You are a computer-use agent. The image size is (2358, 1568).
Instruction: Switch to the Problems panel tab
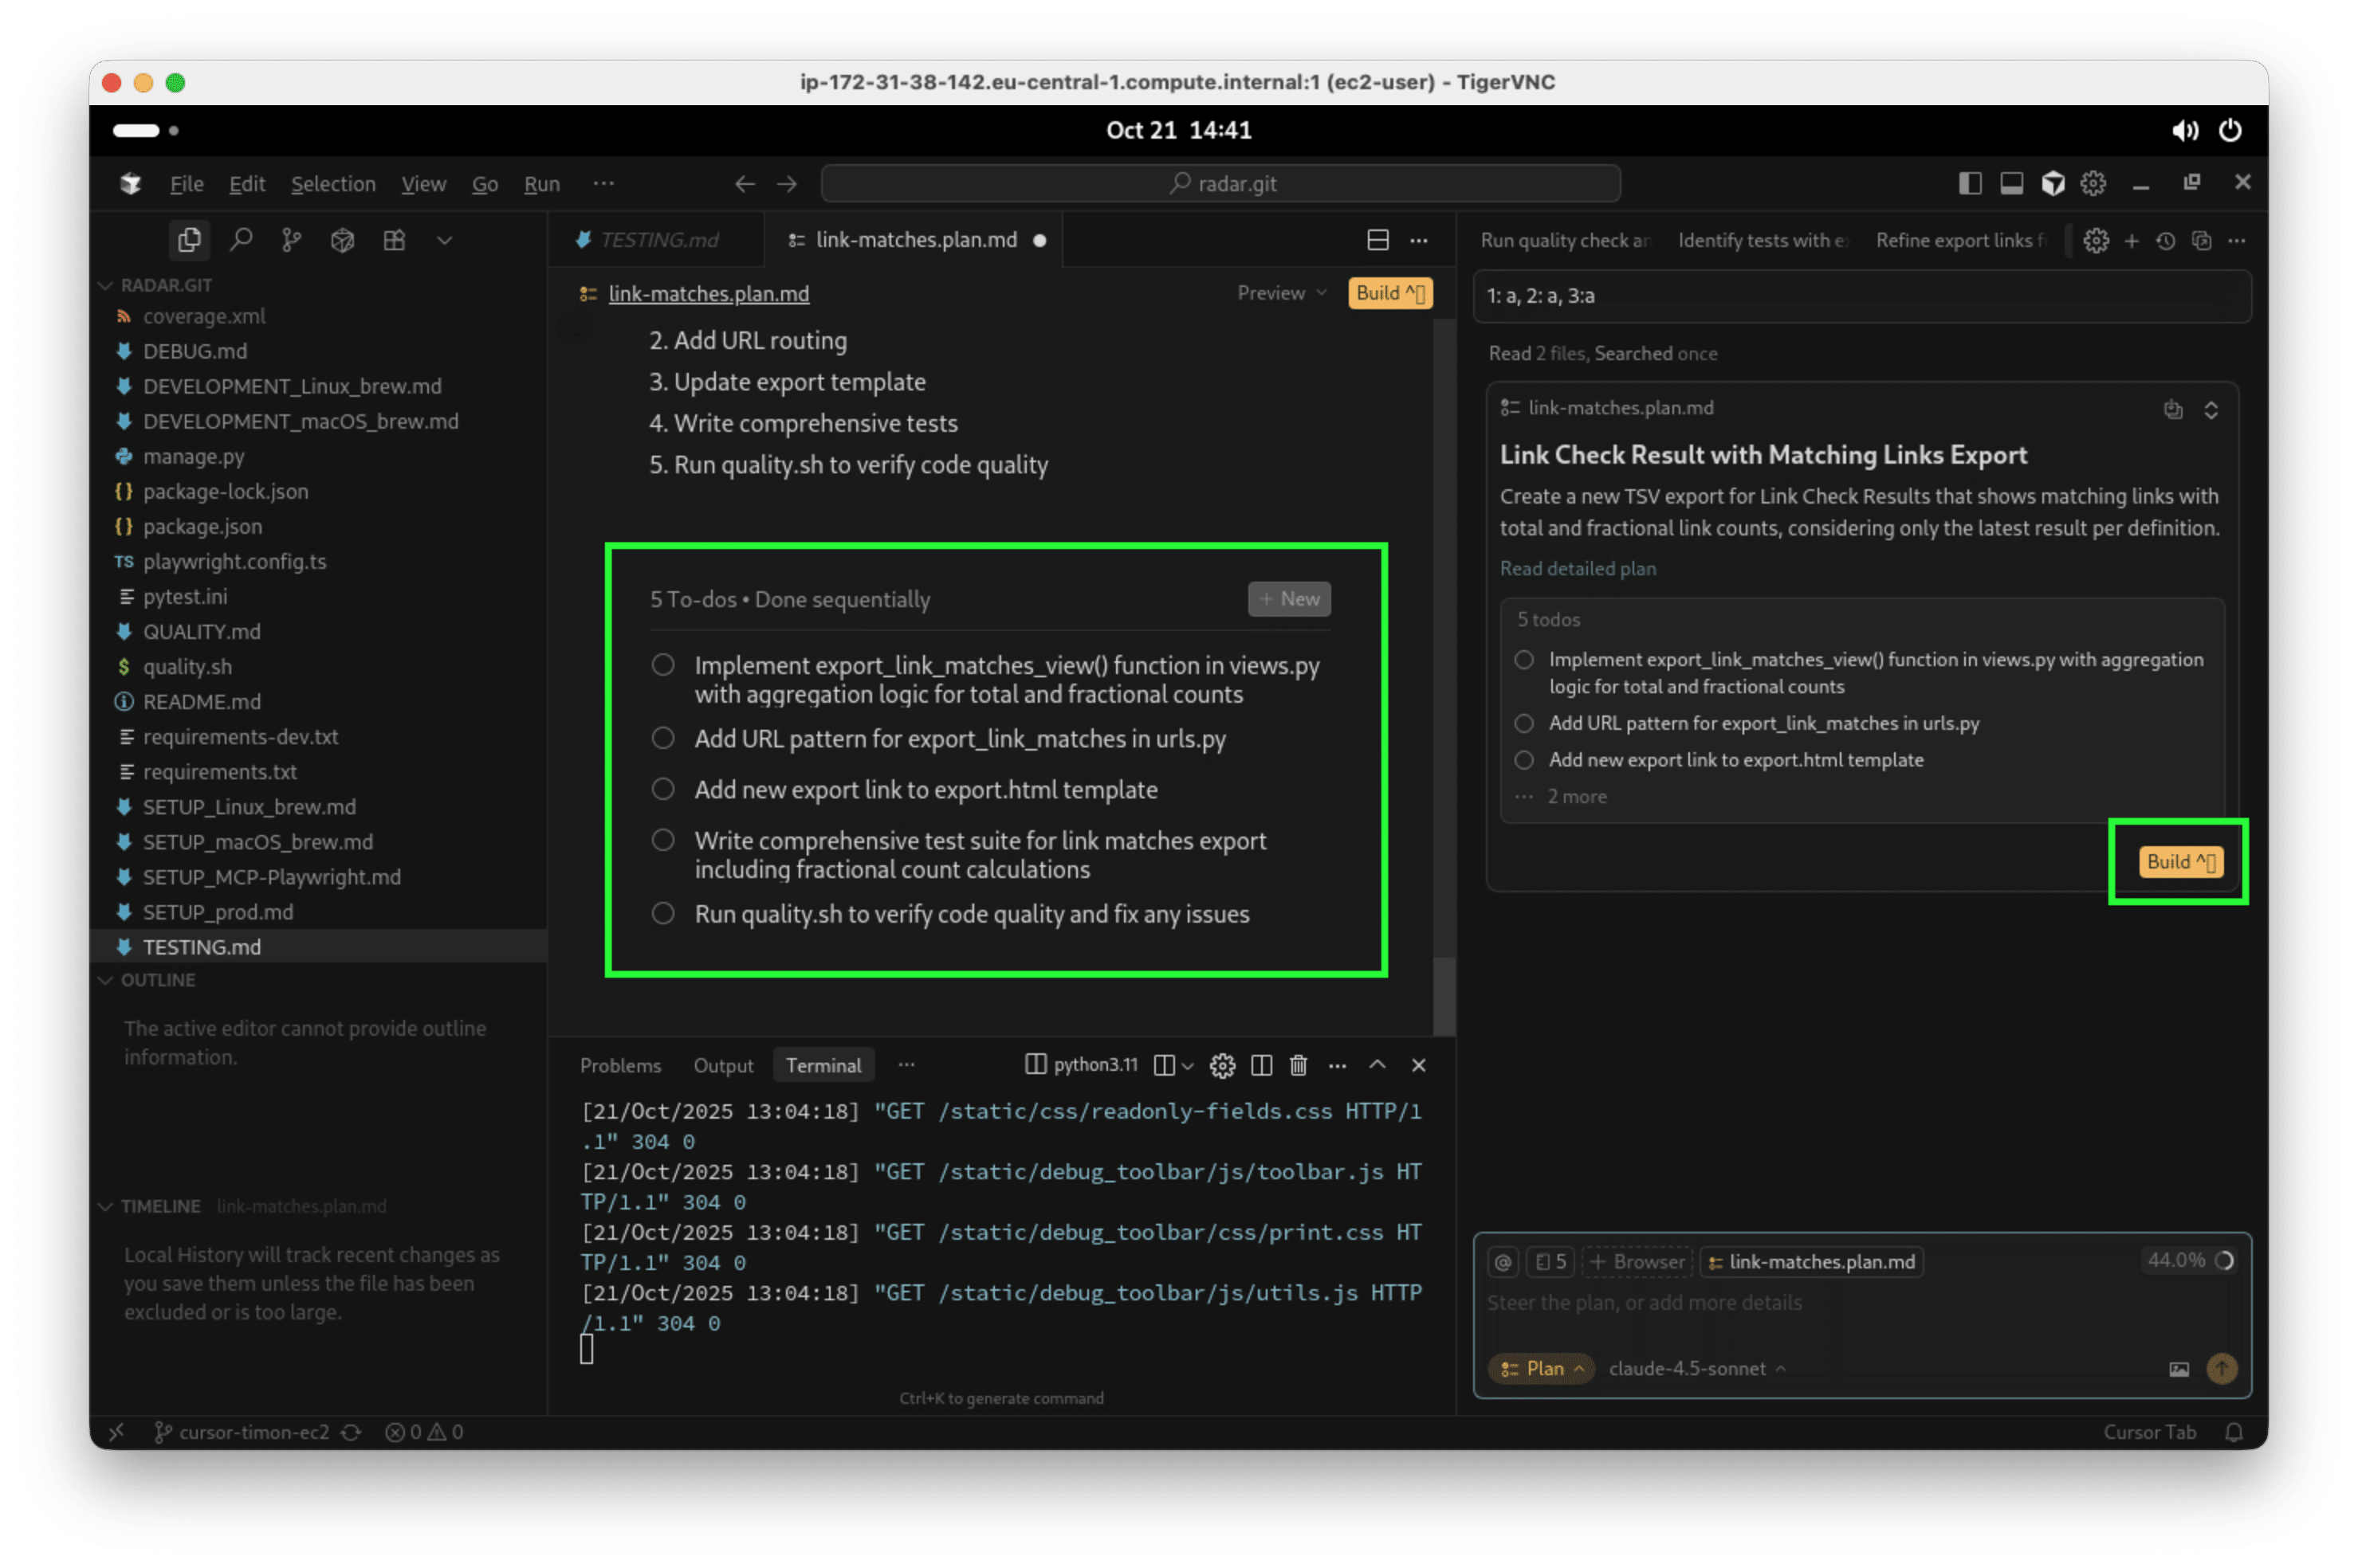pos(620,1065)
